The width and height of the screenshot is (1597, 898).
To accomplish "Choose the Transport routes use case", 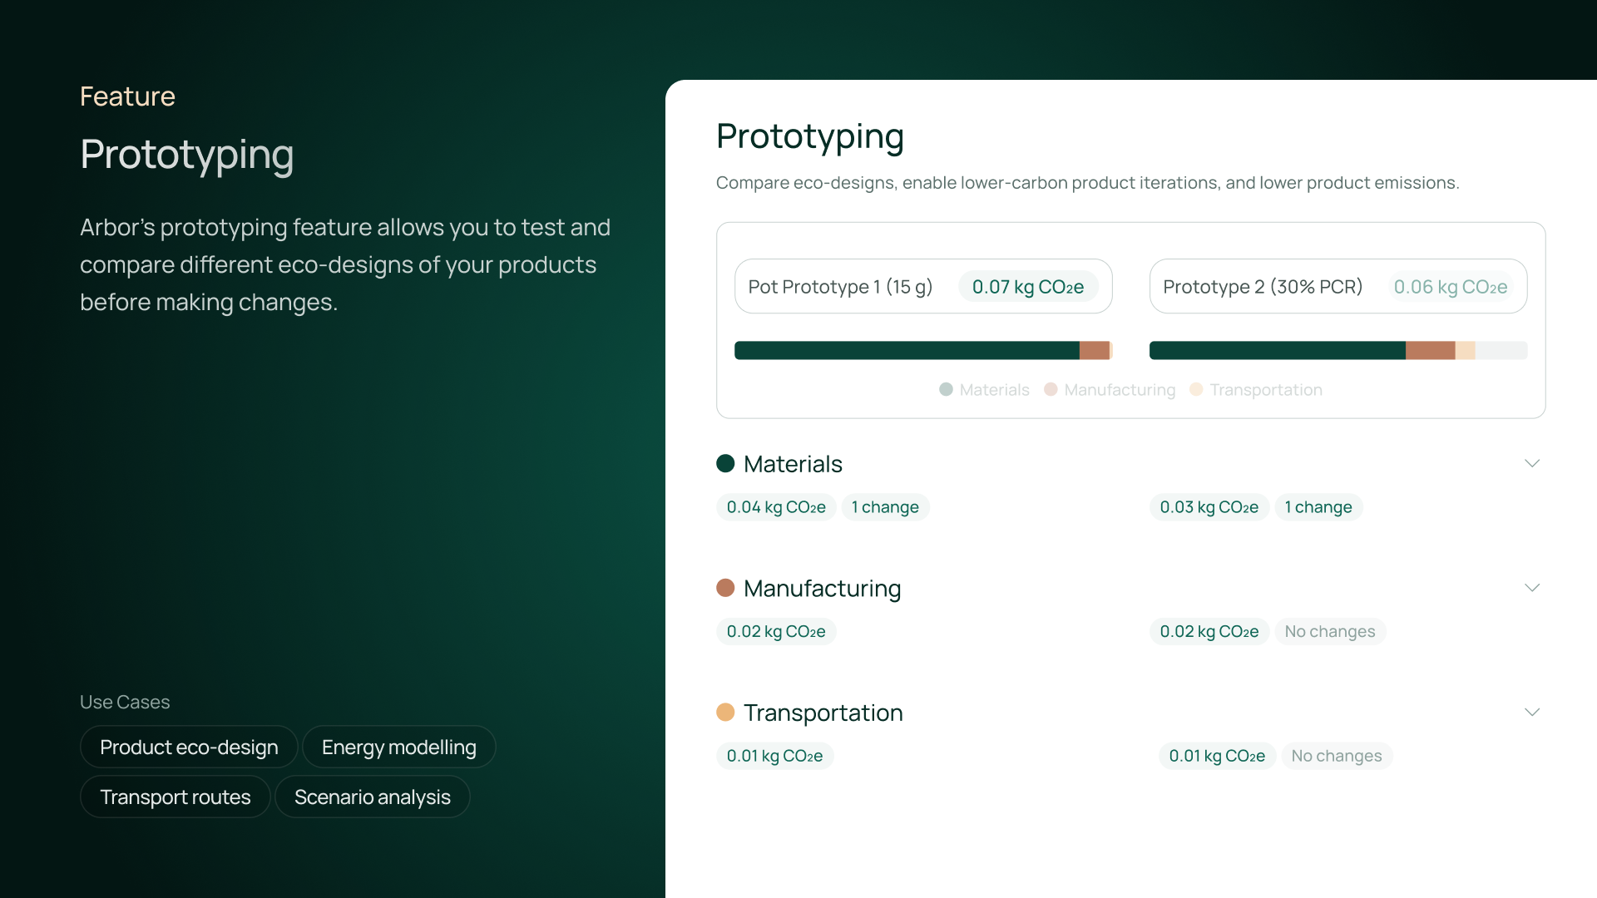I will (175, 797).
